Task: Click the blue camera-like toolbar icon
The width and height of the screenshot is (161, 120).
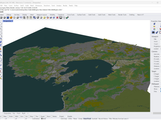Action: (51, 18)
